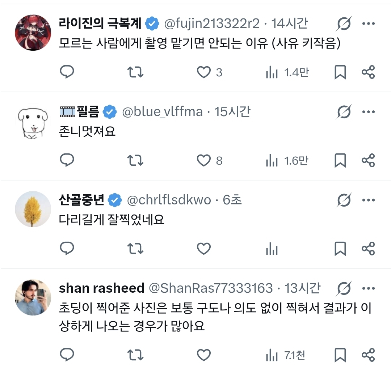Viewport: 391px width, 373px height.
Task: View 산골중년's yellow tree avatar
Action: coord(33,209)
